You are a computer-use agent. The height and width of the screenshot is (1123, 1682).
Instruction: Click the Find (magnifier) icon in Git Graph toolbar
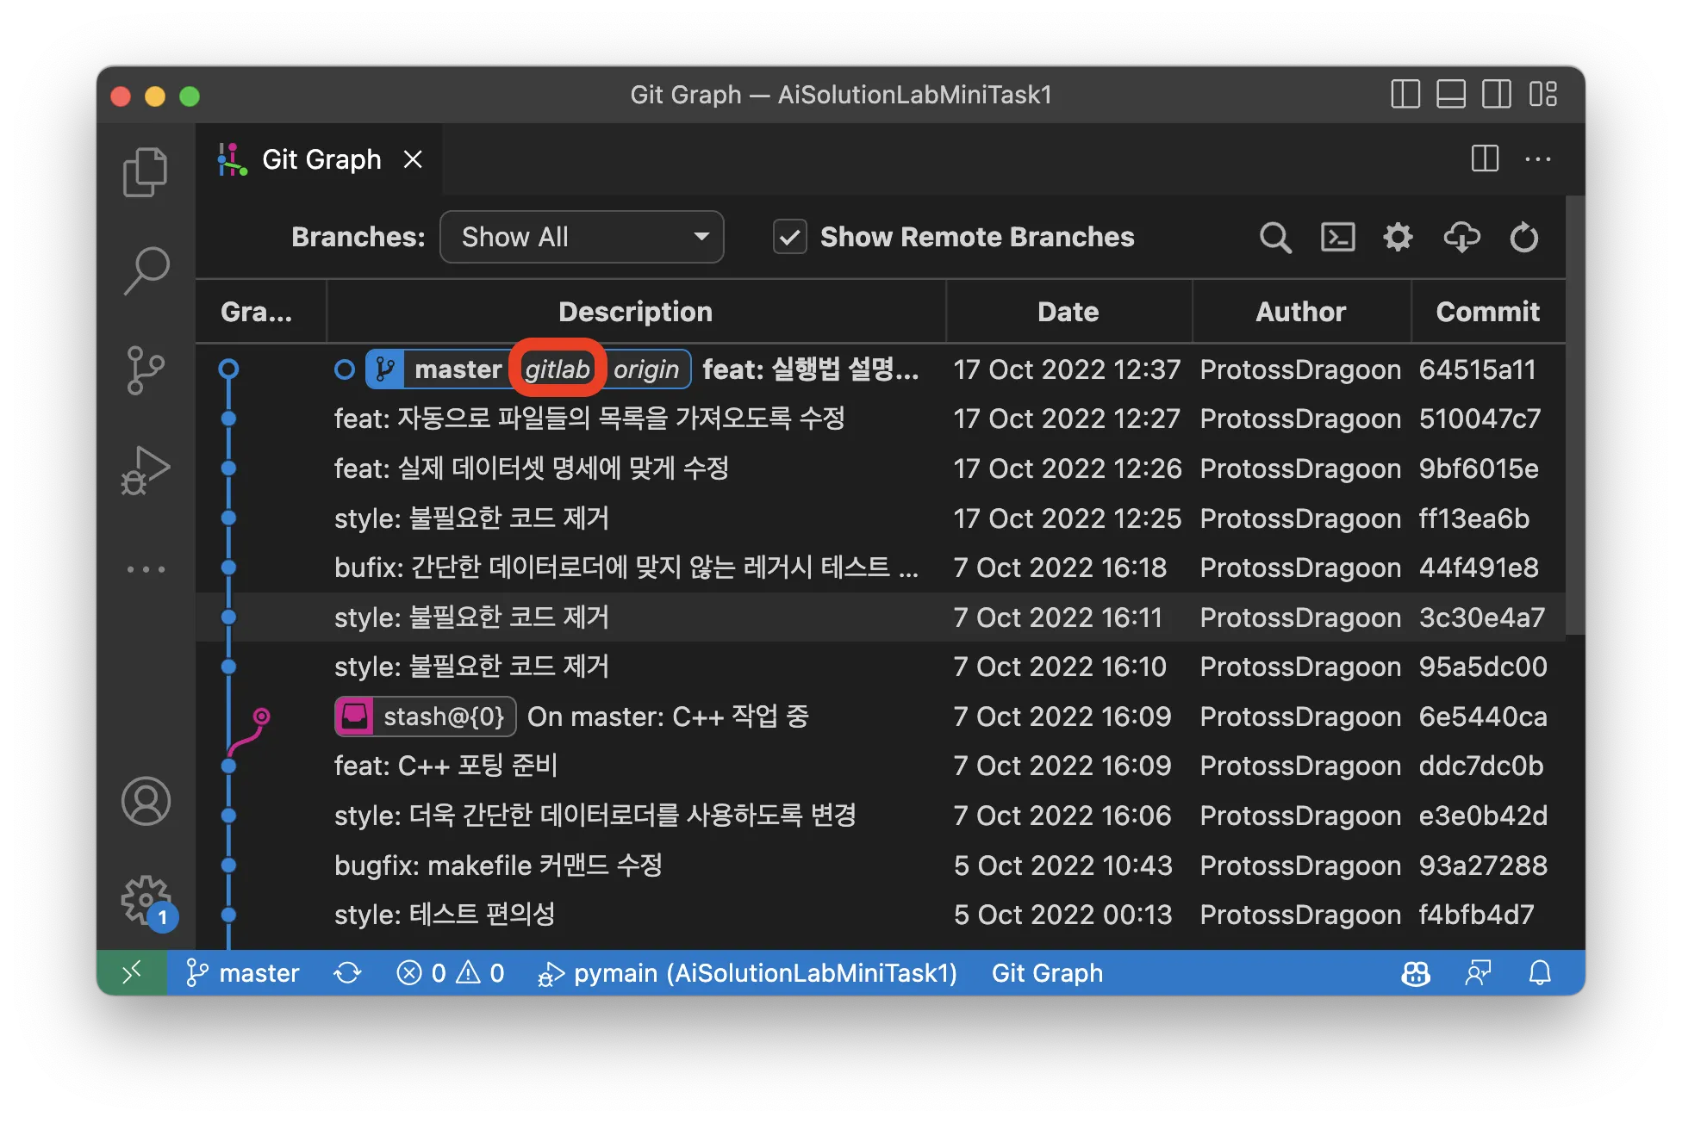pyautogui.click(x=1274, y=237)
